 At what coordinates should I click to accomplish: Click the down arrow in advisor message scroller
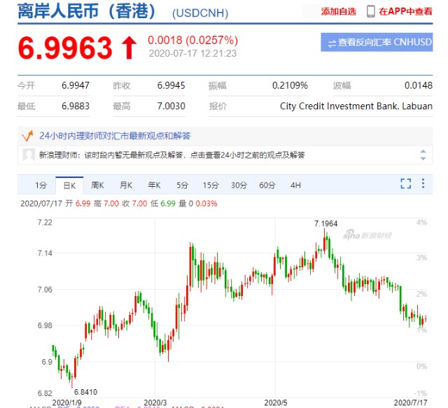point(423,158)
